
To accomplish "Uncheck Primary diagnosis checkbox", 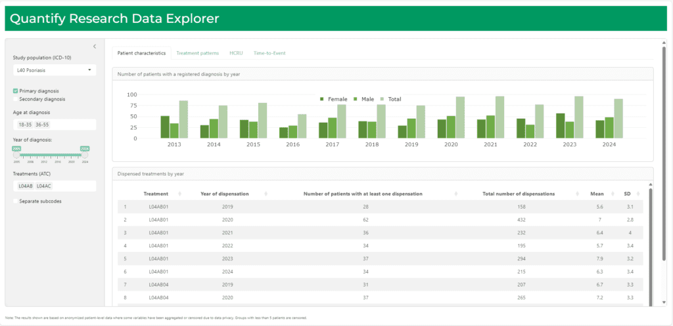I will pos(16,91).
